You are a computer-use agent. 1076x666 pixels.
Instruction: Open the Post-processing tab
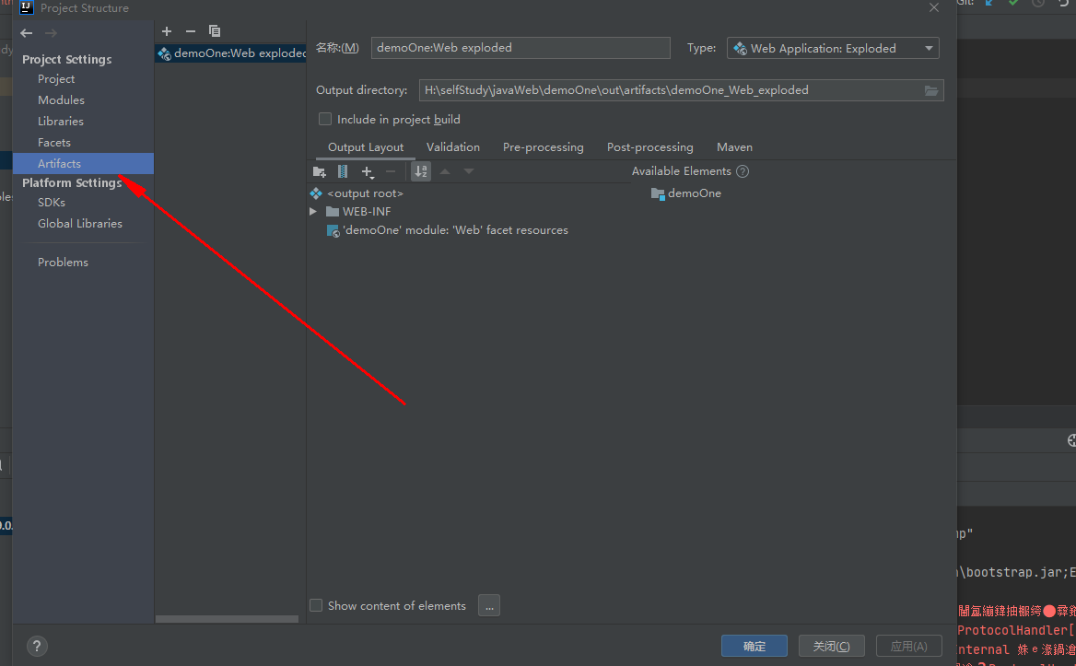point(649,147)
